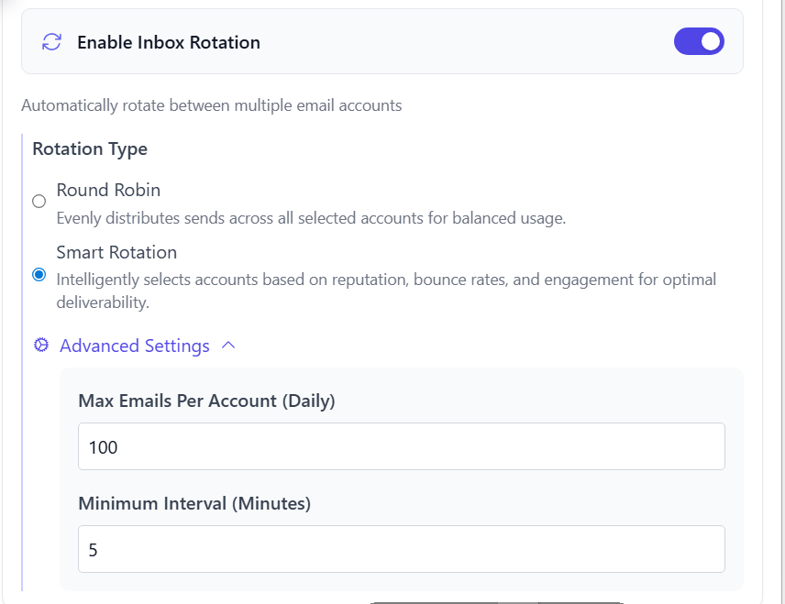Open the Advanced Settings panel link

point(134,346)
